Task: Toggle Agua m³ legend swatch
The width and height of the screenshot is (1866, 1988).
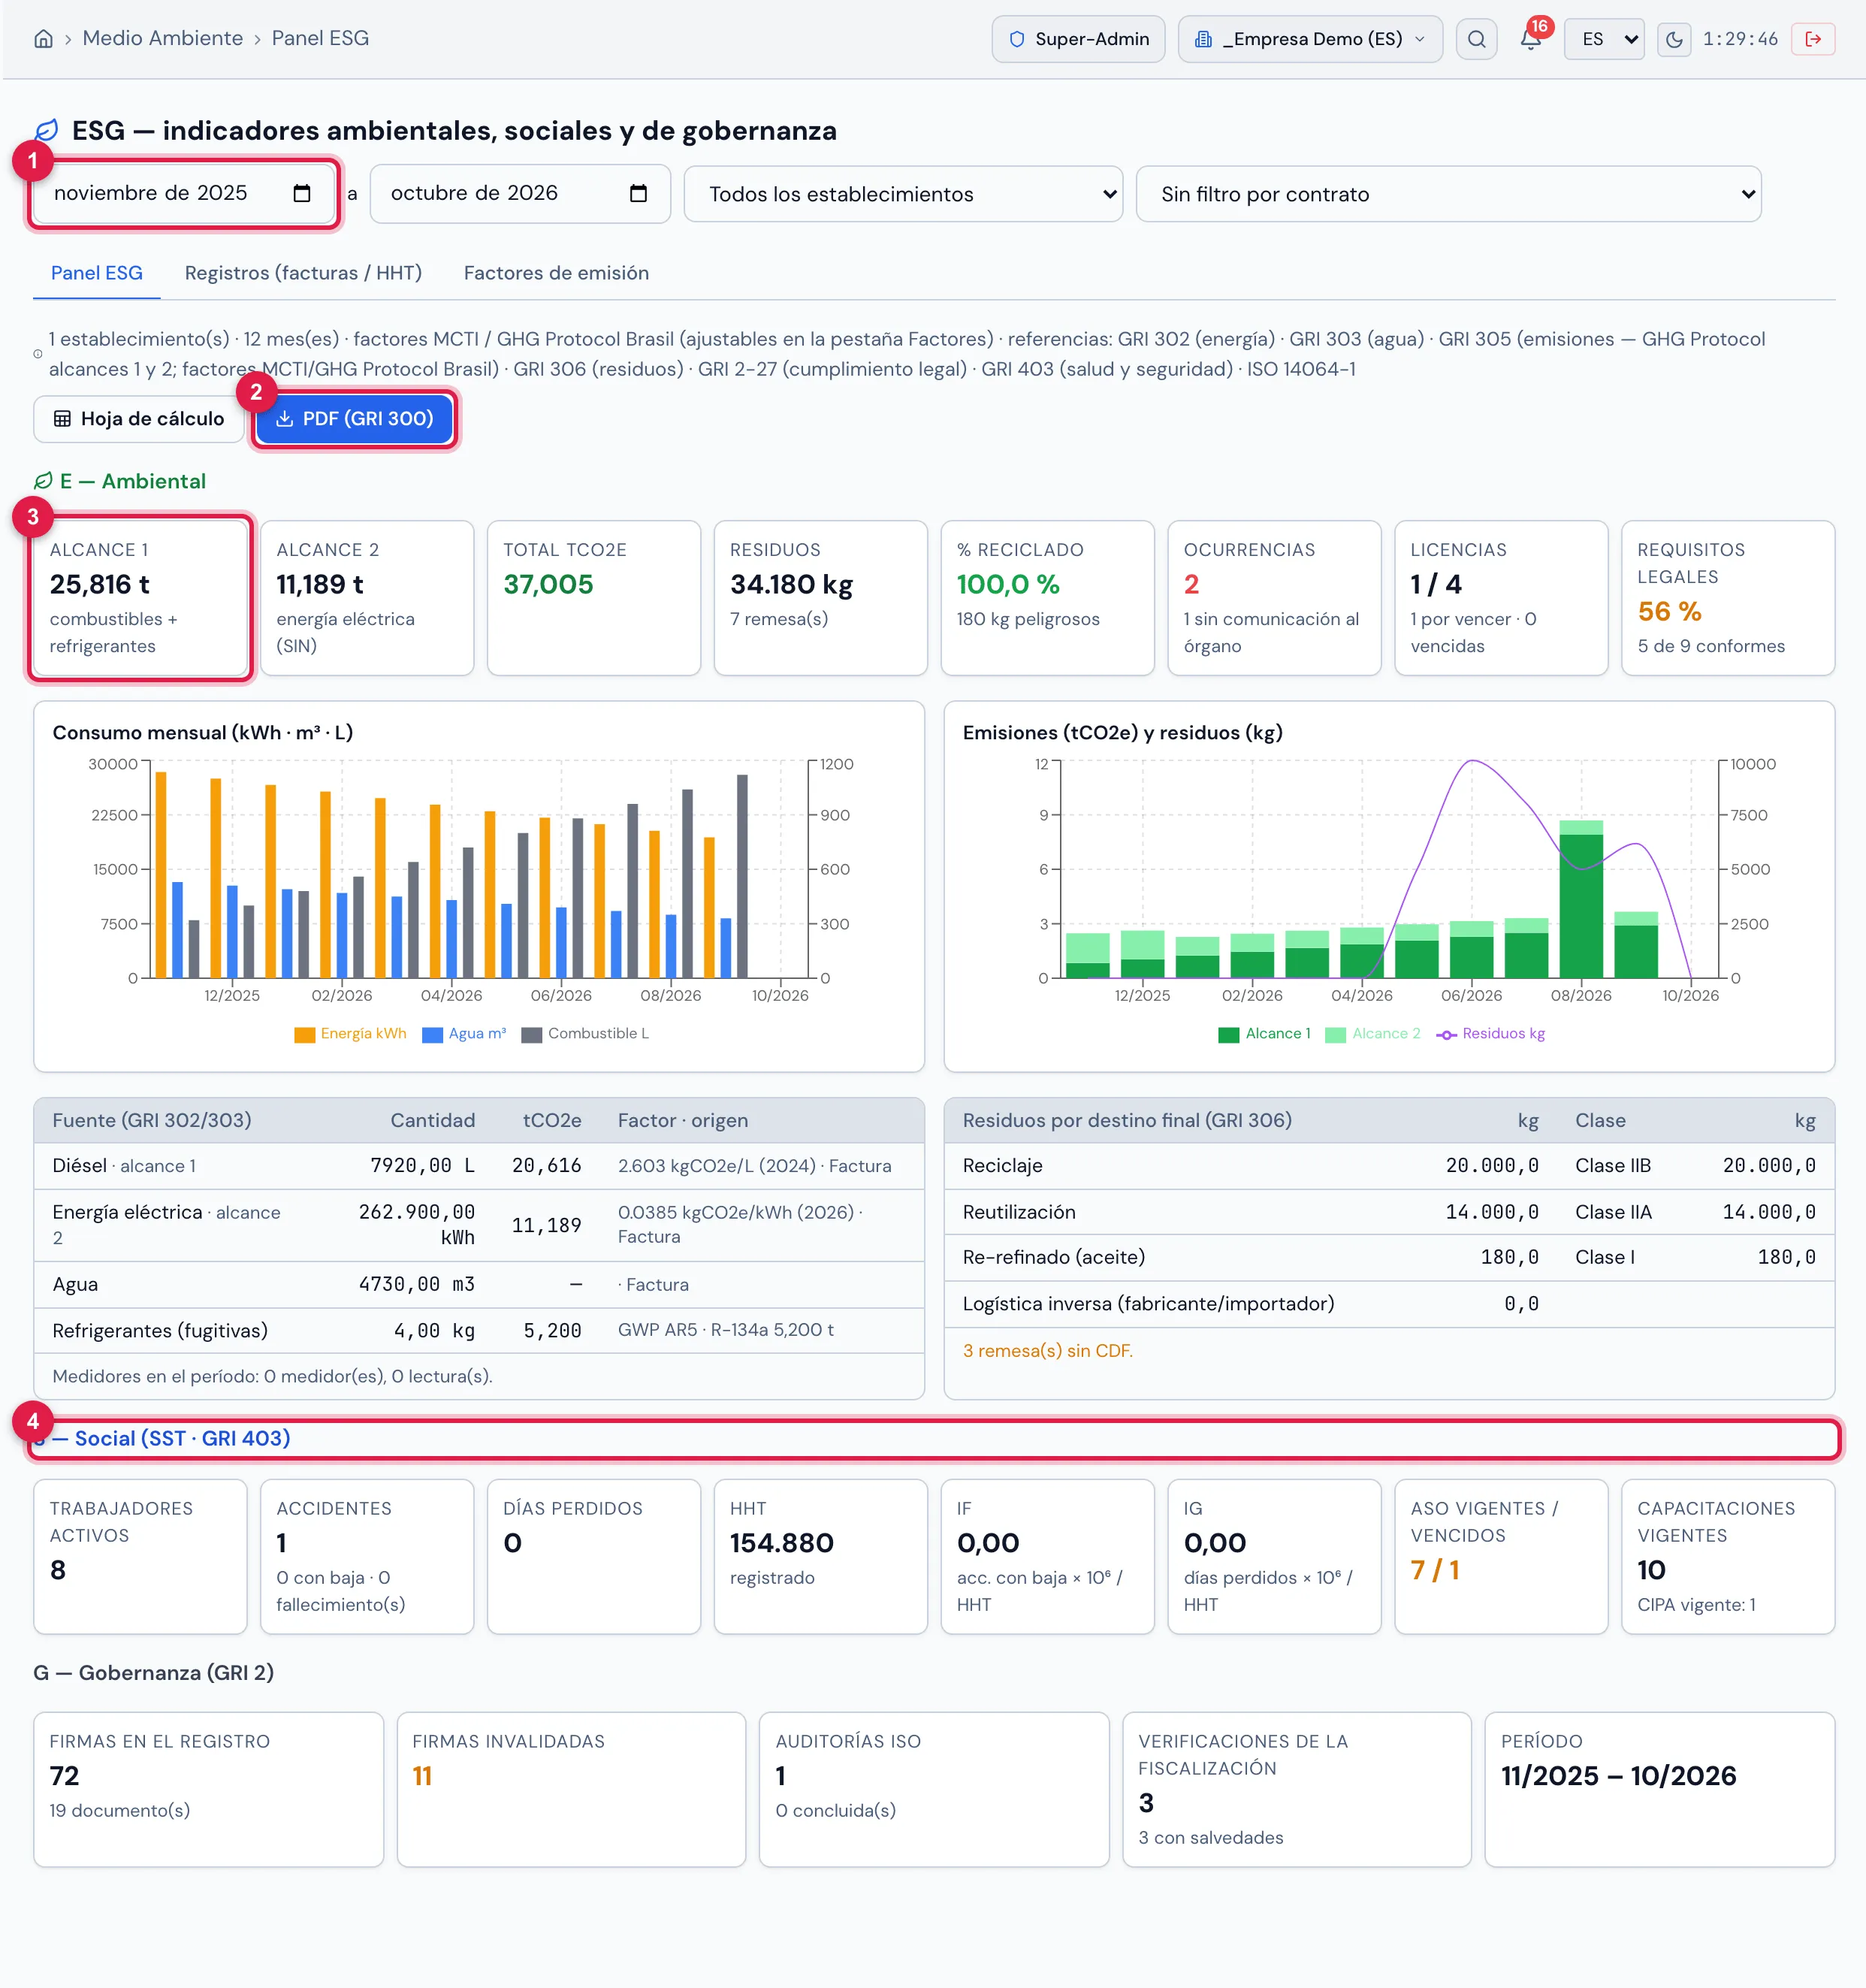Action: (x=432, y=1034)
